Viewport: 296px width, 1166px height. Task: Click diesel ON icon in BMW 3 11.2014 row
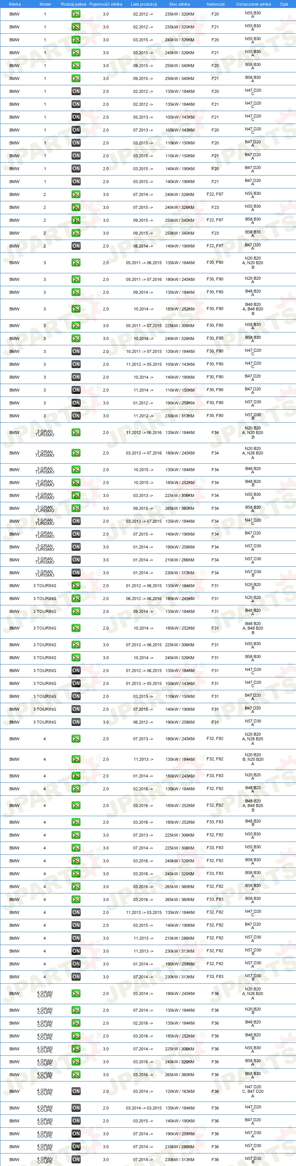[76, 390]
